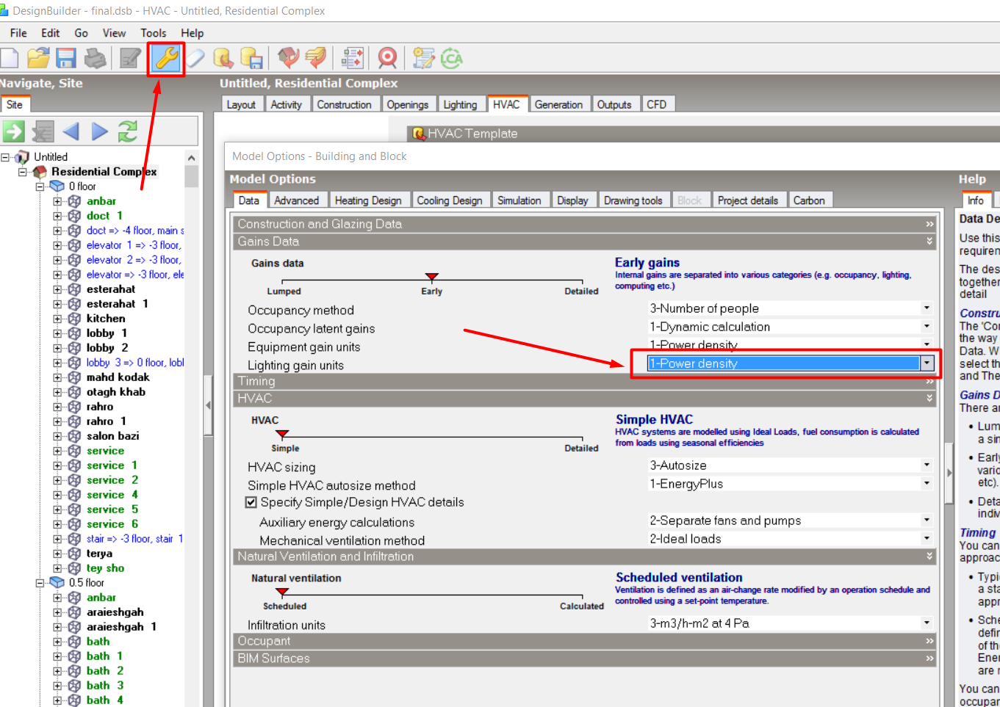Open the Cooling Design tab
Screen dimensions: 1000x707
[x=450, y=200]
